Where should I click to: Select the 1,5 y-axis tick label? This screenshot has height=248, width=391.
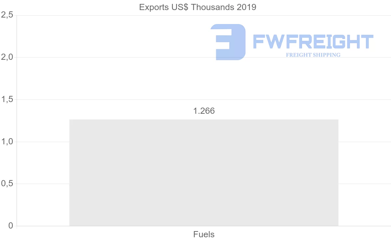[x=7, y=99]
